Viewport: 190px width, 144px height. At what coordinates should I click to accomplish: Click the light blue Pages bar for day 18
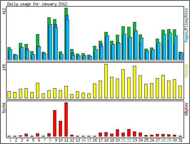[x=108, y=48]
